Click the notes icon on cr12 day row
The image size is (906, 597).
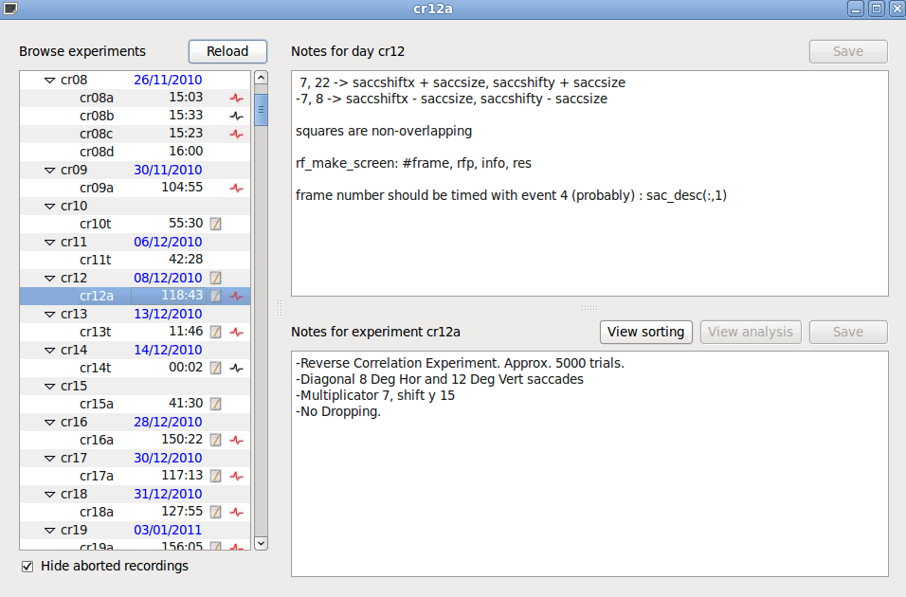point(215,278)
